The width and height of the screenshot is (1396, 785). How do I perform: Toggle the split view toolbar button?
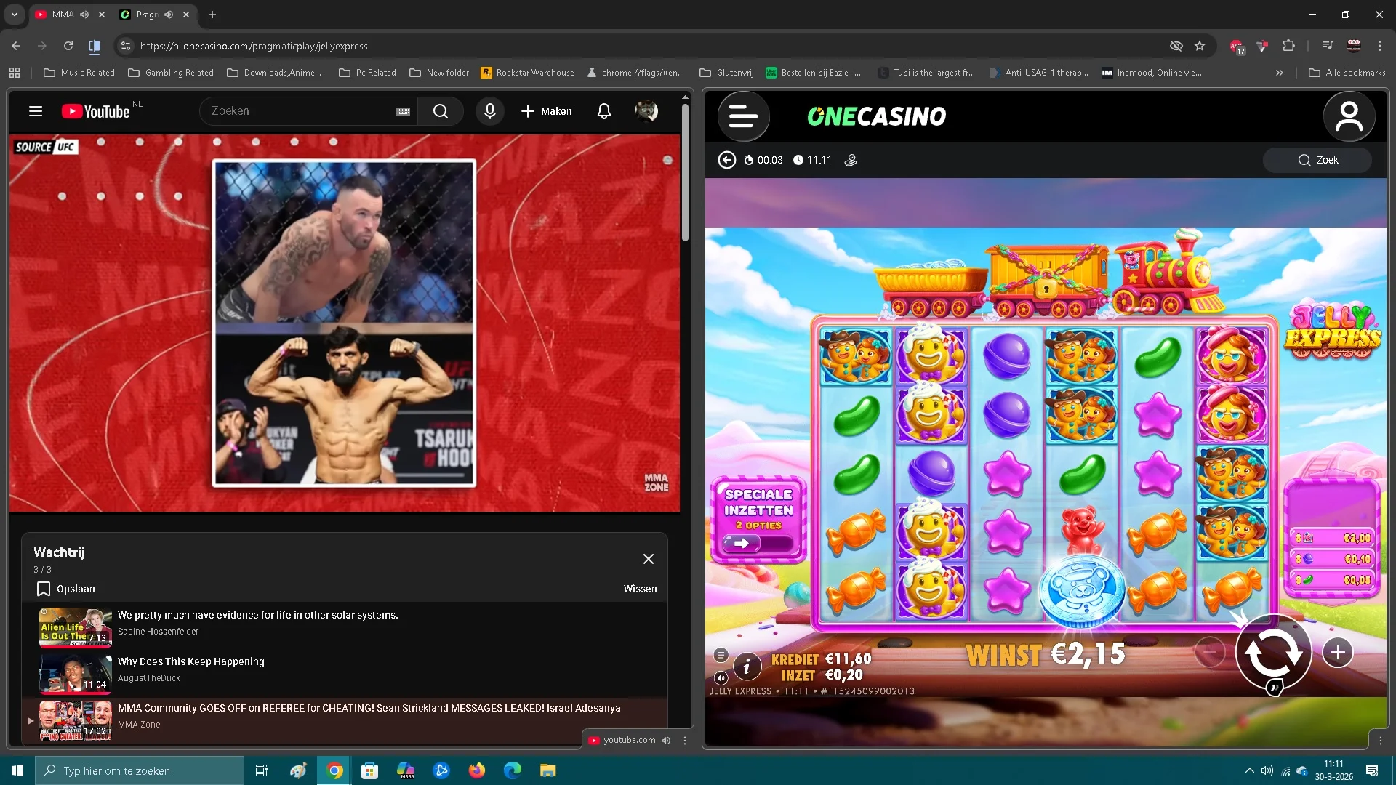point(95,46)
